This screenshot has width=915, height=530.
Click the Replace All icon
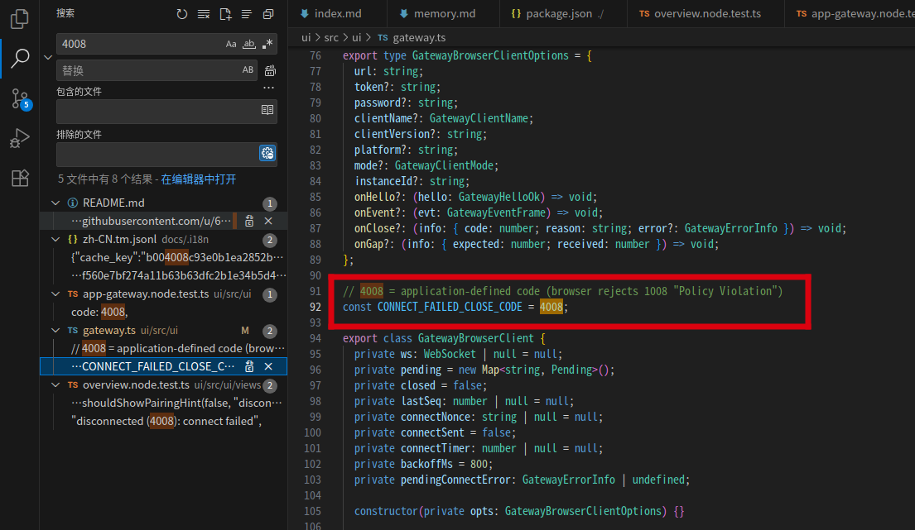pos(270,71)
